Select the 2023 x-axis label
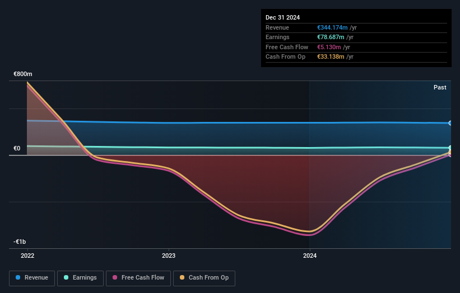This screenshot has width=460, height=293. (169, 256)
